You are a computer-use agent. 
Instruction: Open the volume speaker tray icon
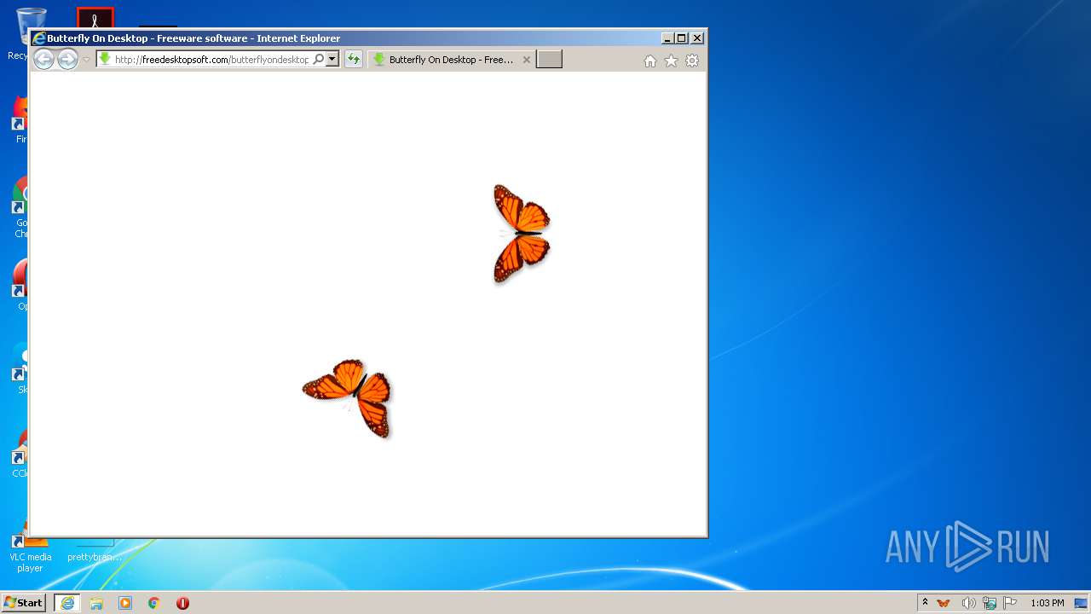point(968,603)
